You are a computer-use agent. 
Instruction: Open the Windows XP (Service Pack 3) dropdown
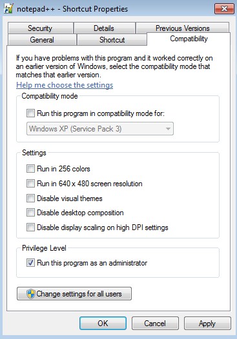[100, 129]
